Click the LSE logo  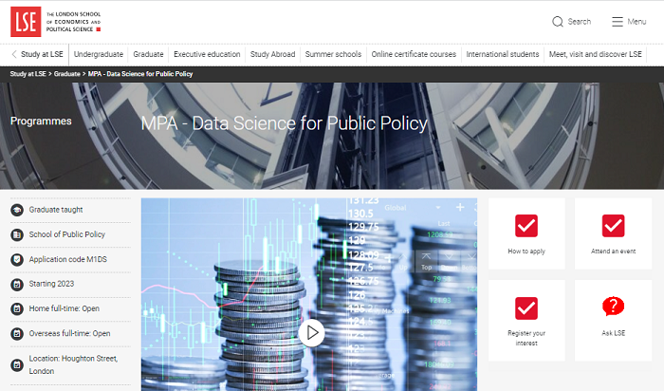[x=26, y=21]
